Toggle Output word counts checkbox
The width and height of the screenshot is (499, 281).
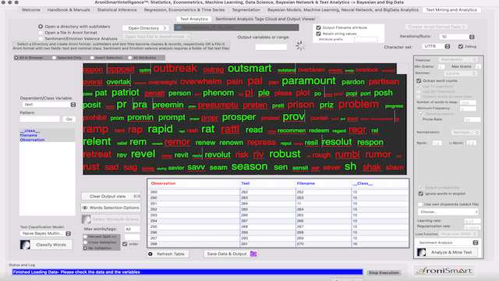419,81
